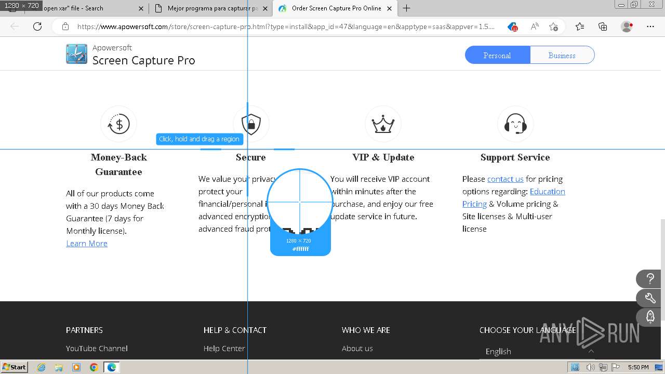Select the Personal license toggle
The width and height of the screenshot is (665, 374).
497,55
